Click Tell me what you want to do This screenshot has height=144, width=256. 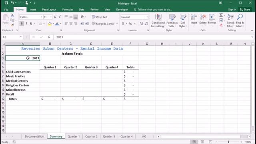point(153,10)
